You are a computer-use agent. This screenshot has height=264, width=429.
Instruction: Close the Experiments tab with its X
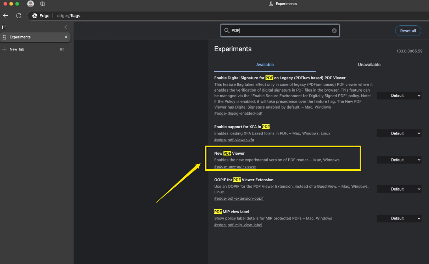tap(66, 37)
